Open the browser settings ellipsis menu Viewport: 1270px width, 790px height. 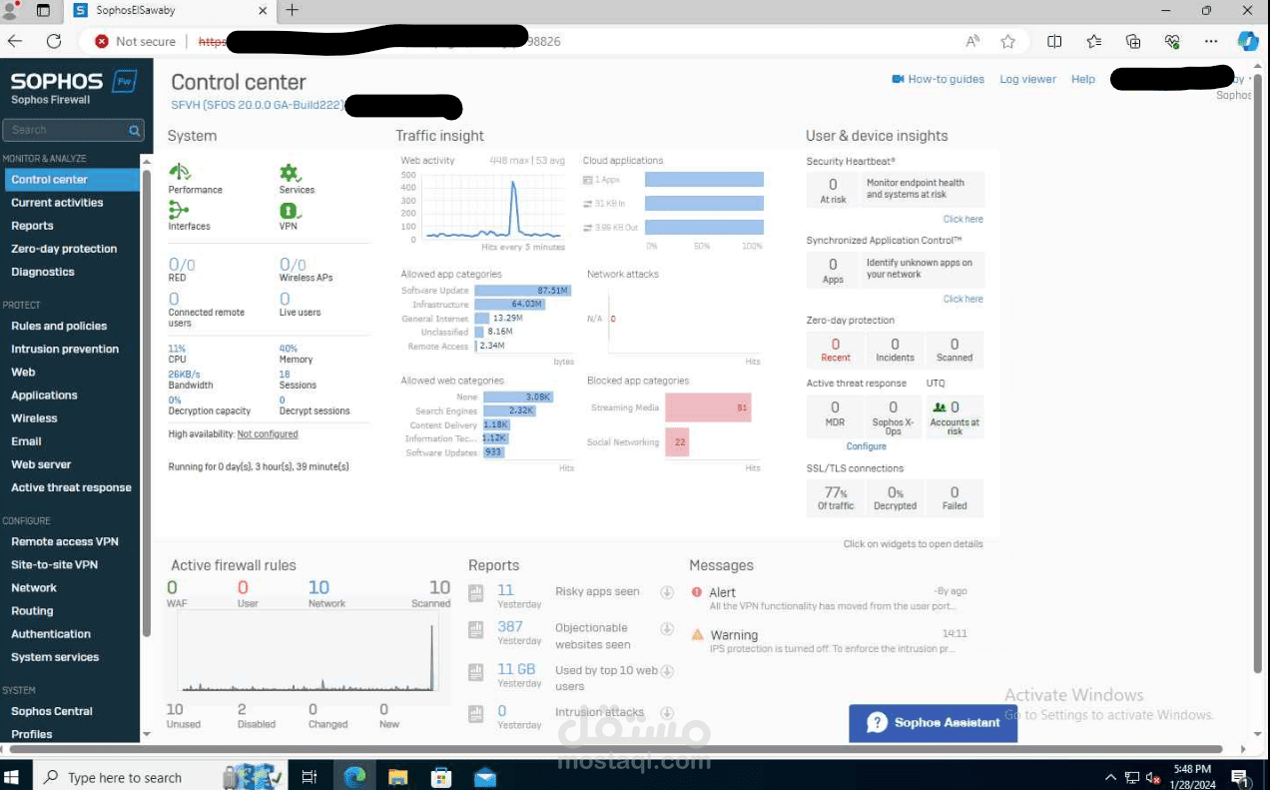click(1211, 41)
